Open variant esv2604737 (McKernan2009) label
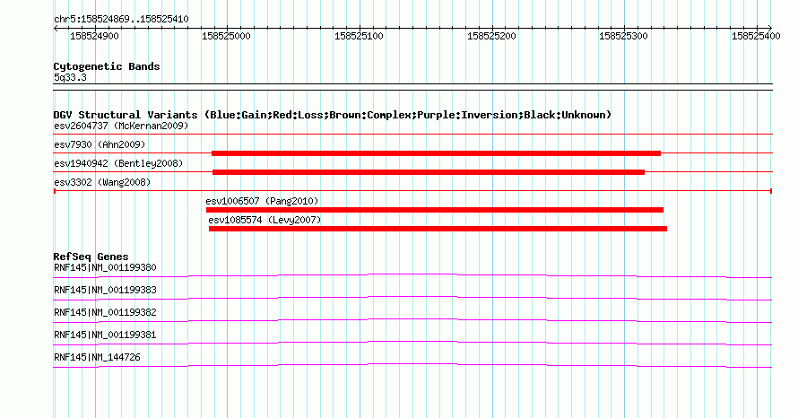The height and width of the screenshot is (418, 798). [x=121, y=126]
